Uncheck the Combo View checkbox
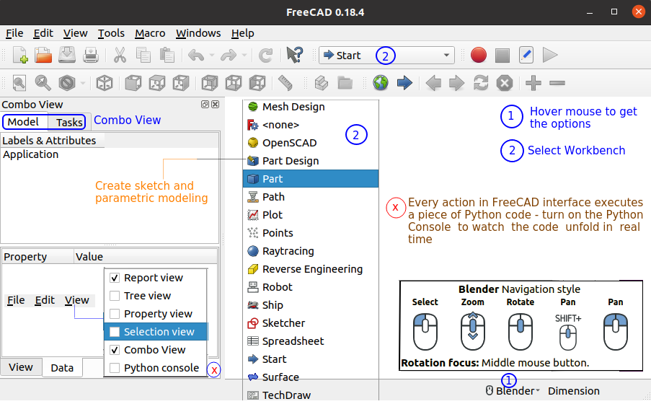Image resolution: width=651 pixels, height=404 pixels. tap(115, 350)
